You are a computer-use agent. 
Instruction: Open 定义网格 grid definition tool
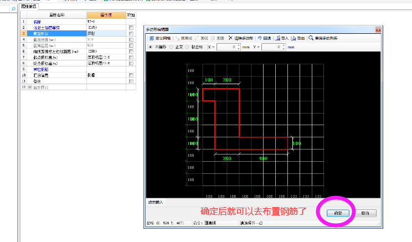coord(159,38)
